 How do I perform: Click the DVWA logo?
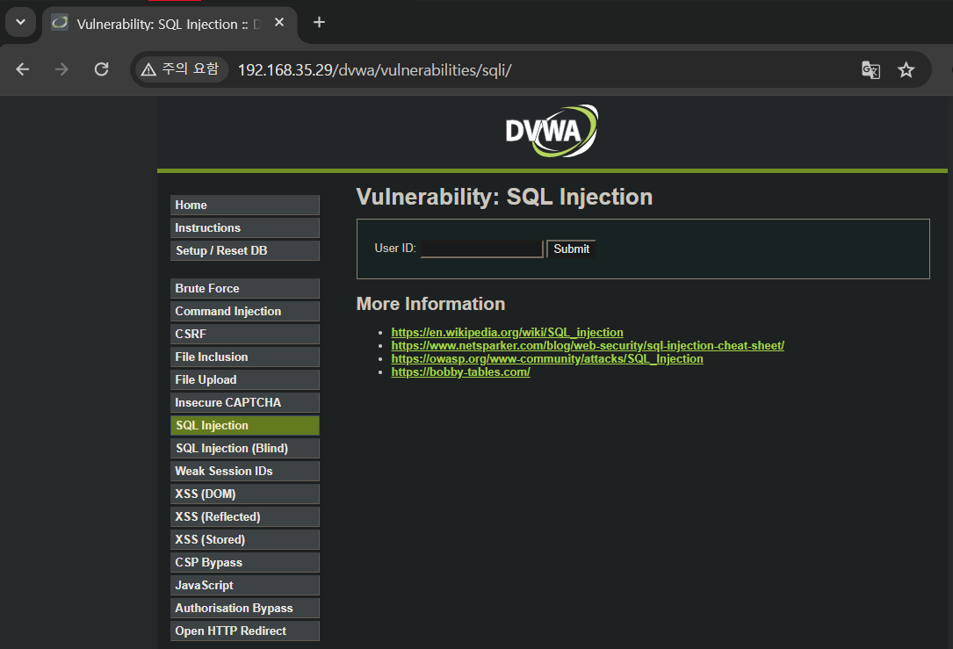(x=552, y=131)
